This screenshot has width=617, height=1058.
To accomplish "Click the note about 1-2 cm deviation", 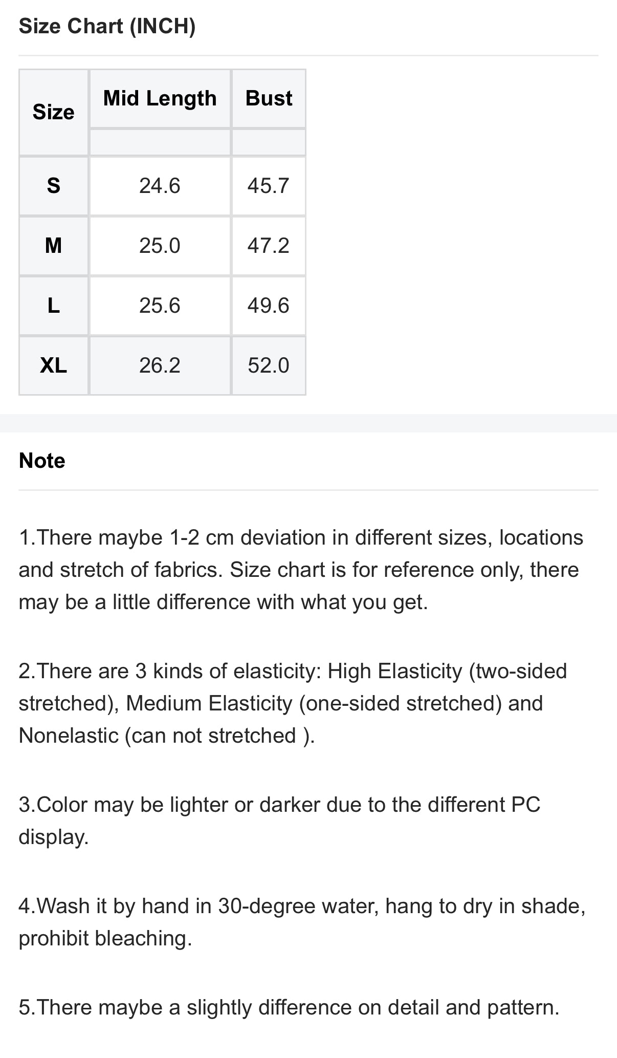I will tap(301, 570).
